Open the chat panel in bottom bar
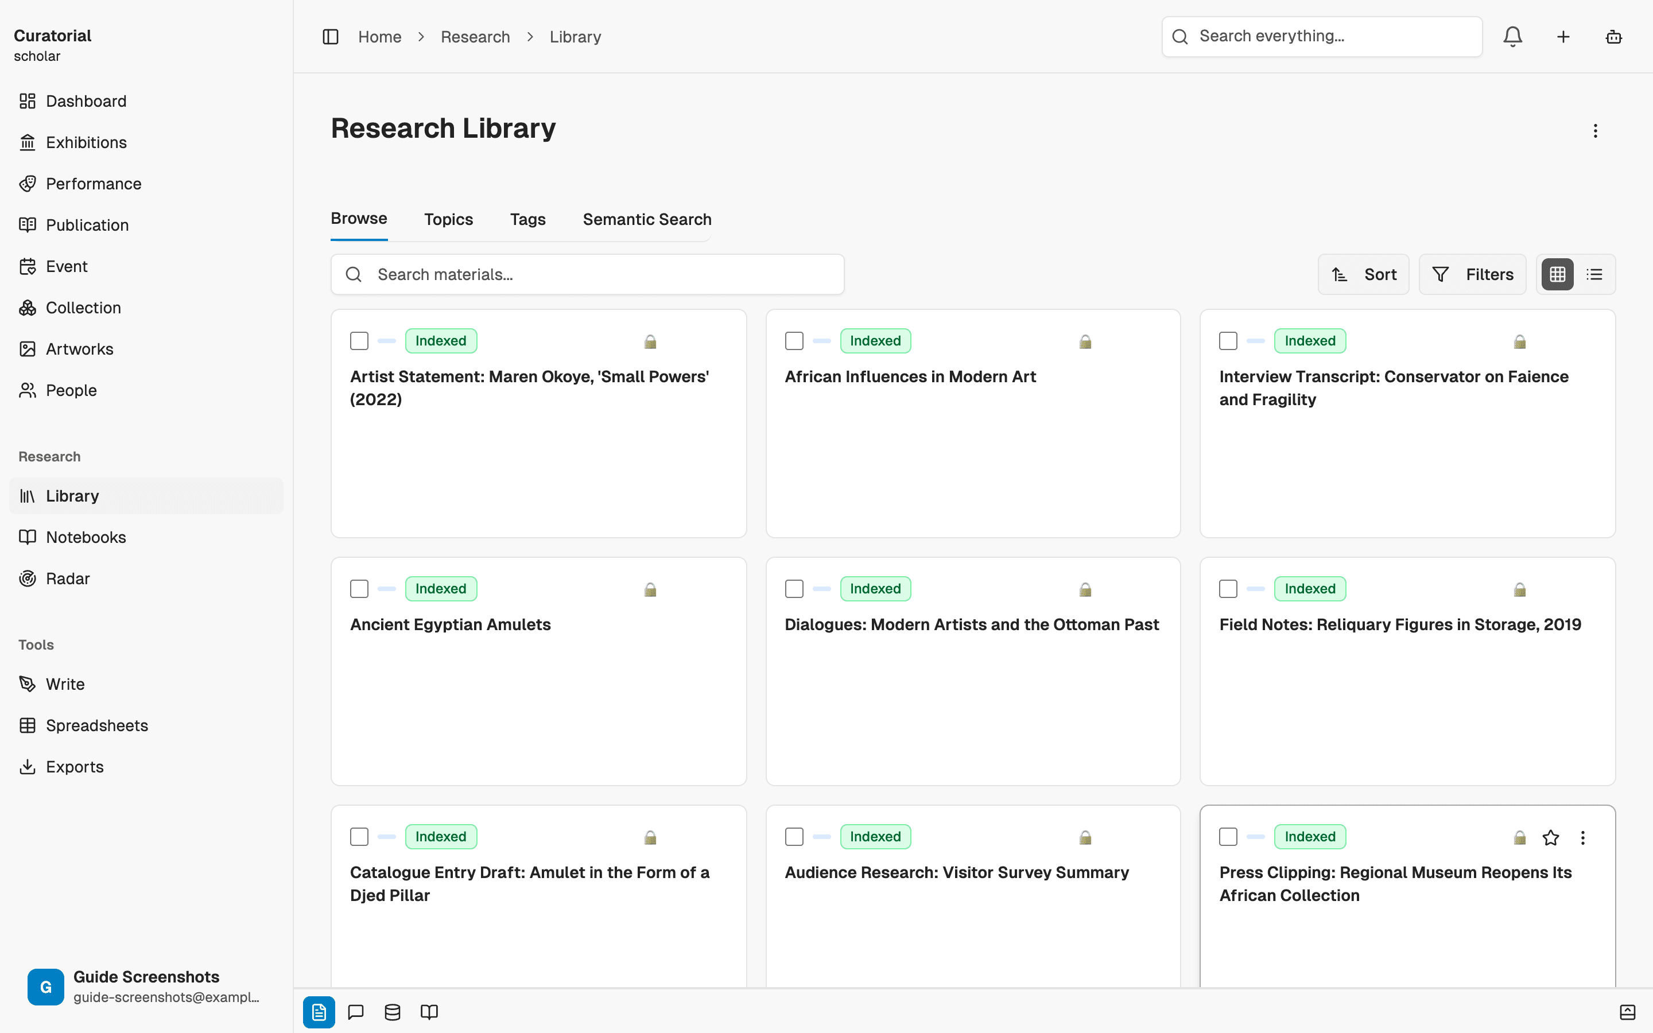 pos(356,1012)
